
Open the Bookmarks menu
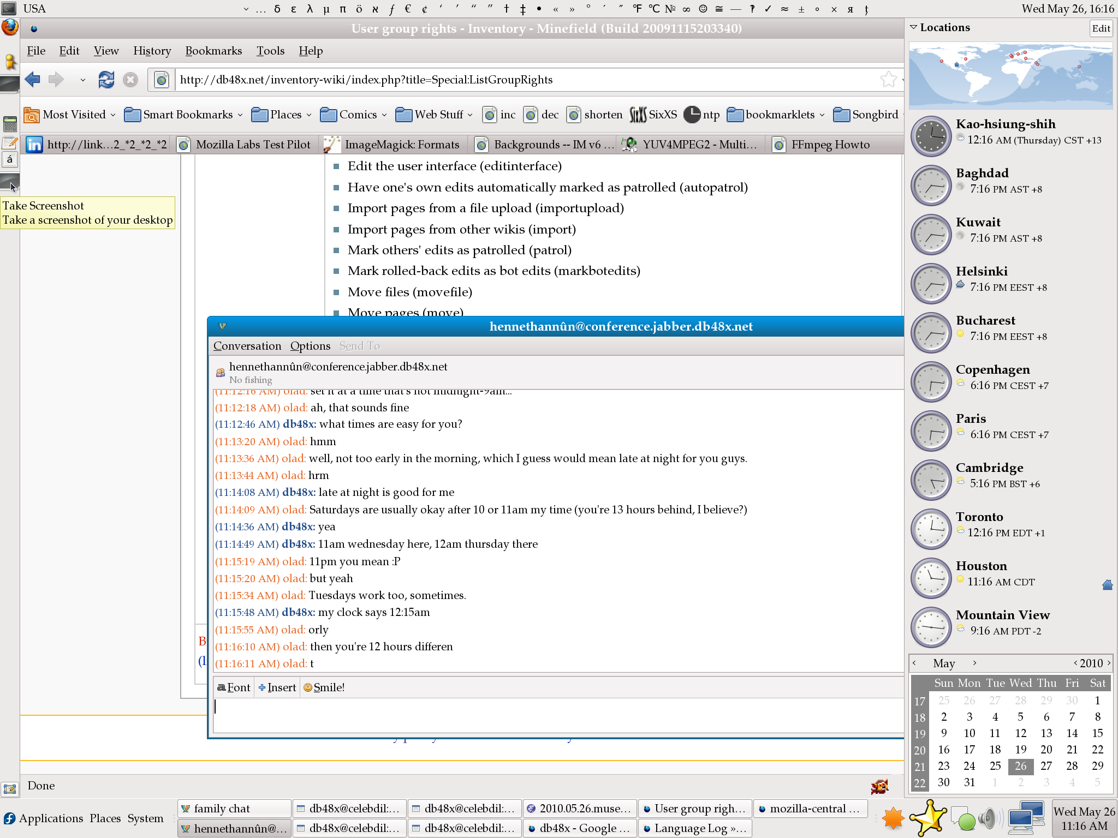[x=213, y=51]
